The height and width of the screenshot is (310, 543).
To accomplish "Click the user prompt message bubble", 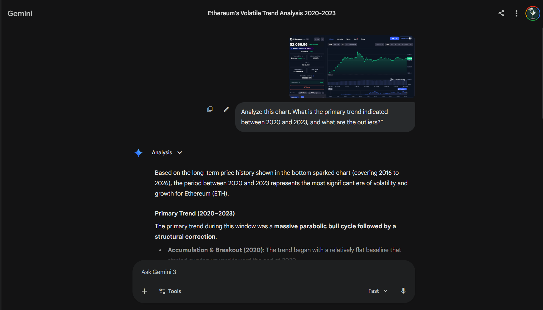I will coord(325,117).
